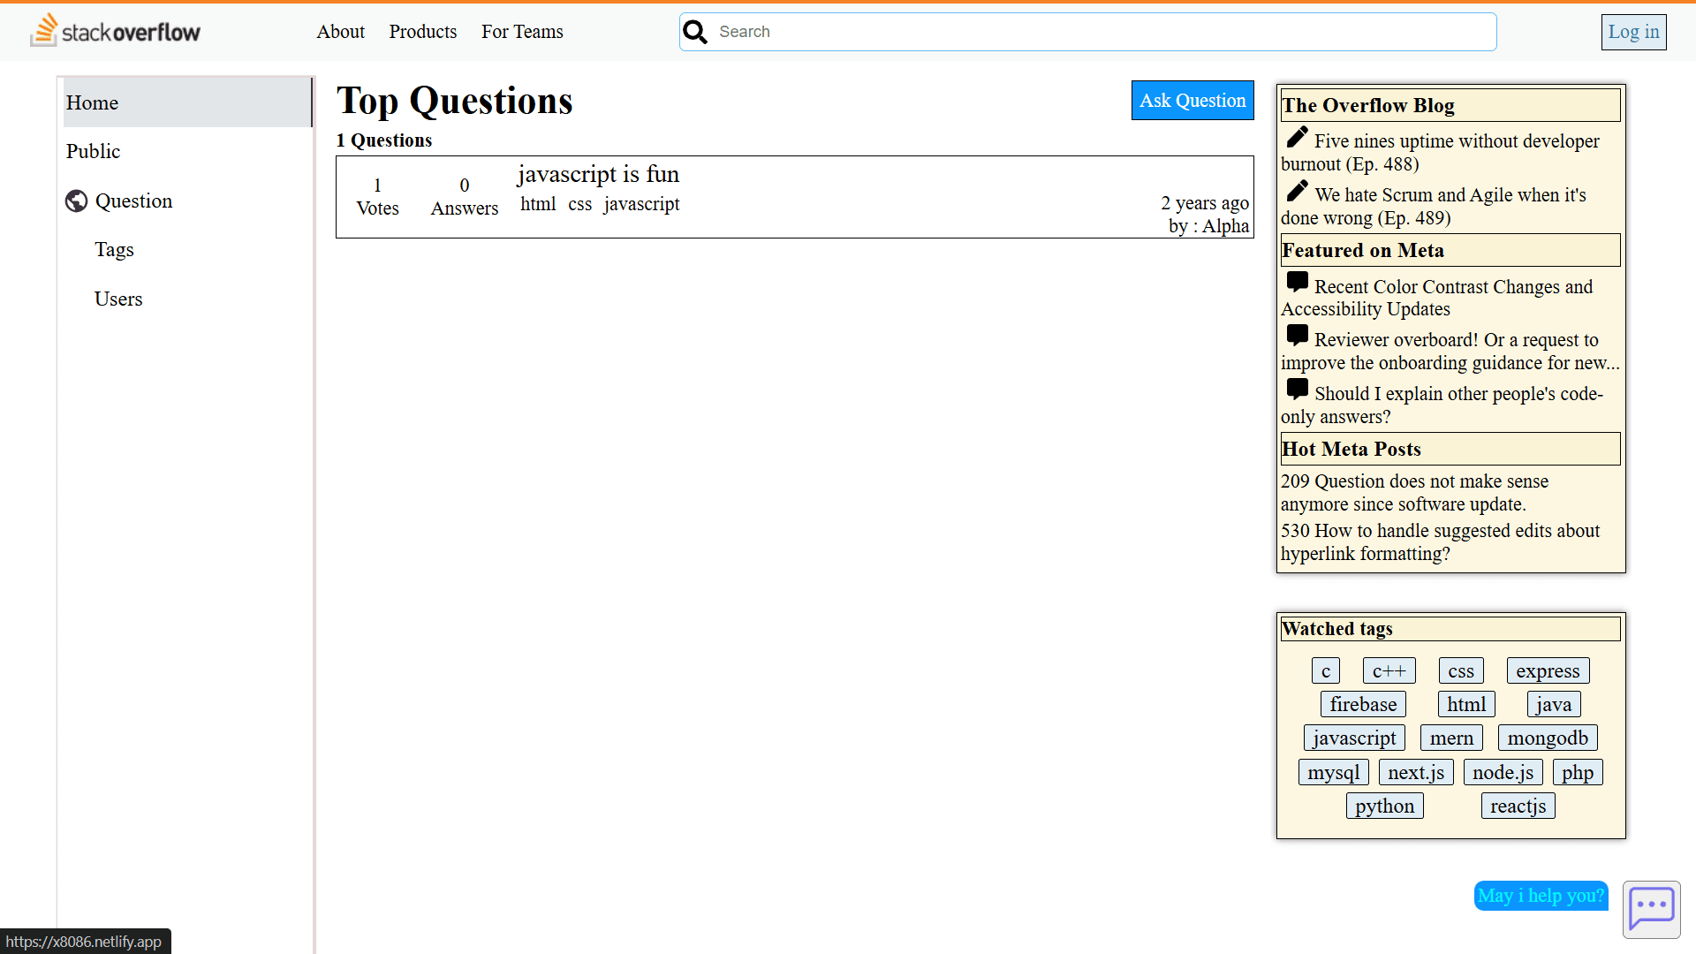Click the Log in button
This screenshot has height=954, width=1696.
(1632, 32)
